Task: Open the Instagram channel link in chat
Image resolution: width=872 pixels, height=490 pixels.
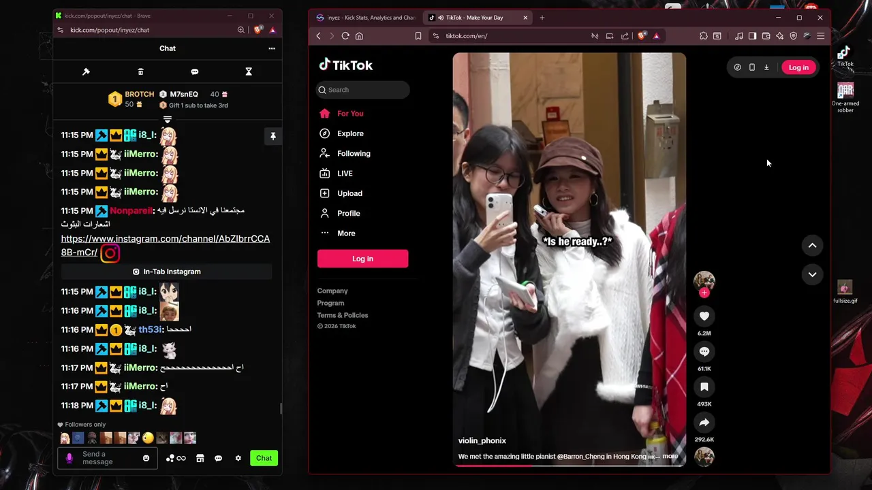Action: pos(166,246)
